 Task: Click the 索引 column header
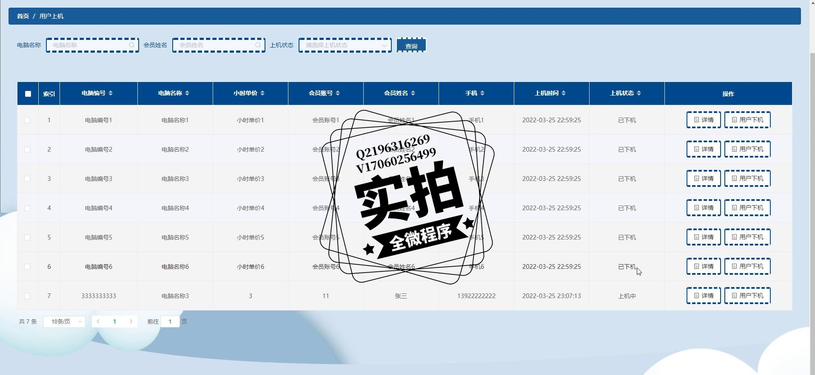pos(49,94)
